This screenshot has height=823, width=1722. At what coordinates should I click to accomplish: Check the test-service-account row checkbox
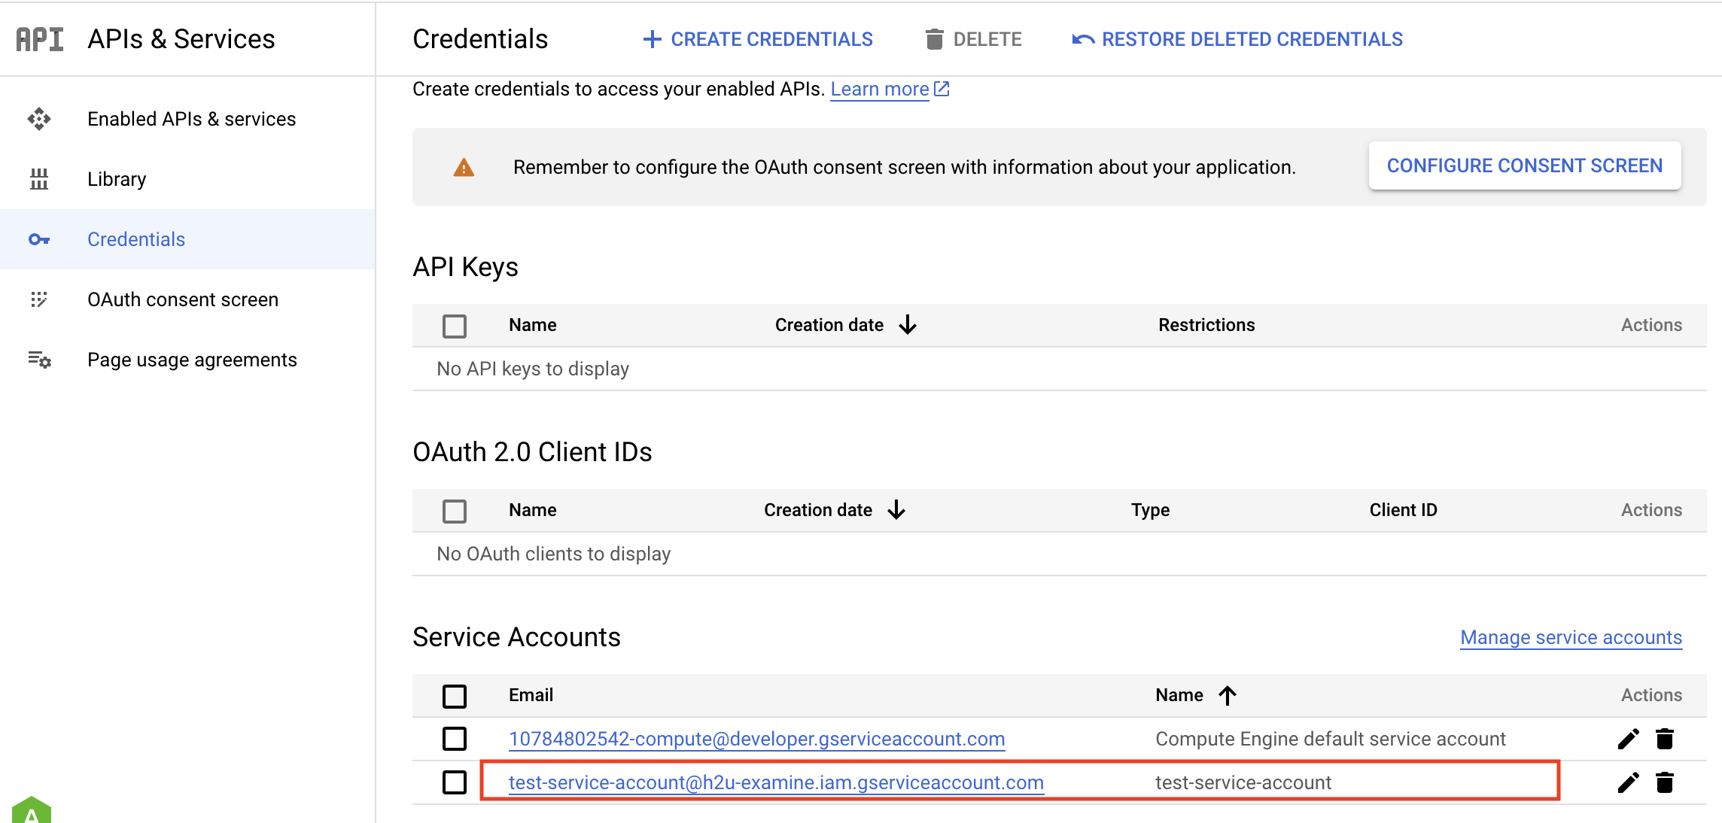click(x=455, y=782)
